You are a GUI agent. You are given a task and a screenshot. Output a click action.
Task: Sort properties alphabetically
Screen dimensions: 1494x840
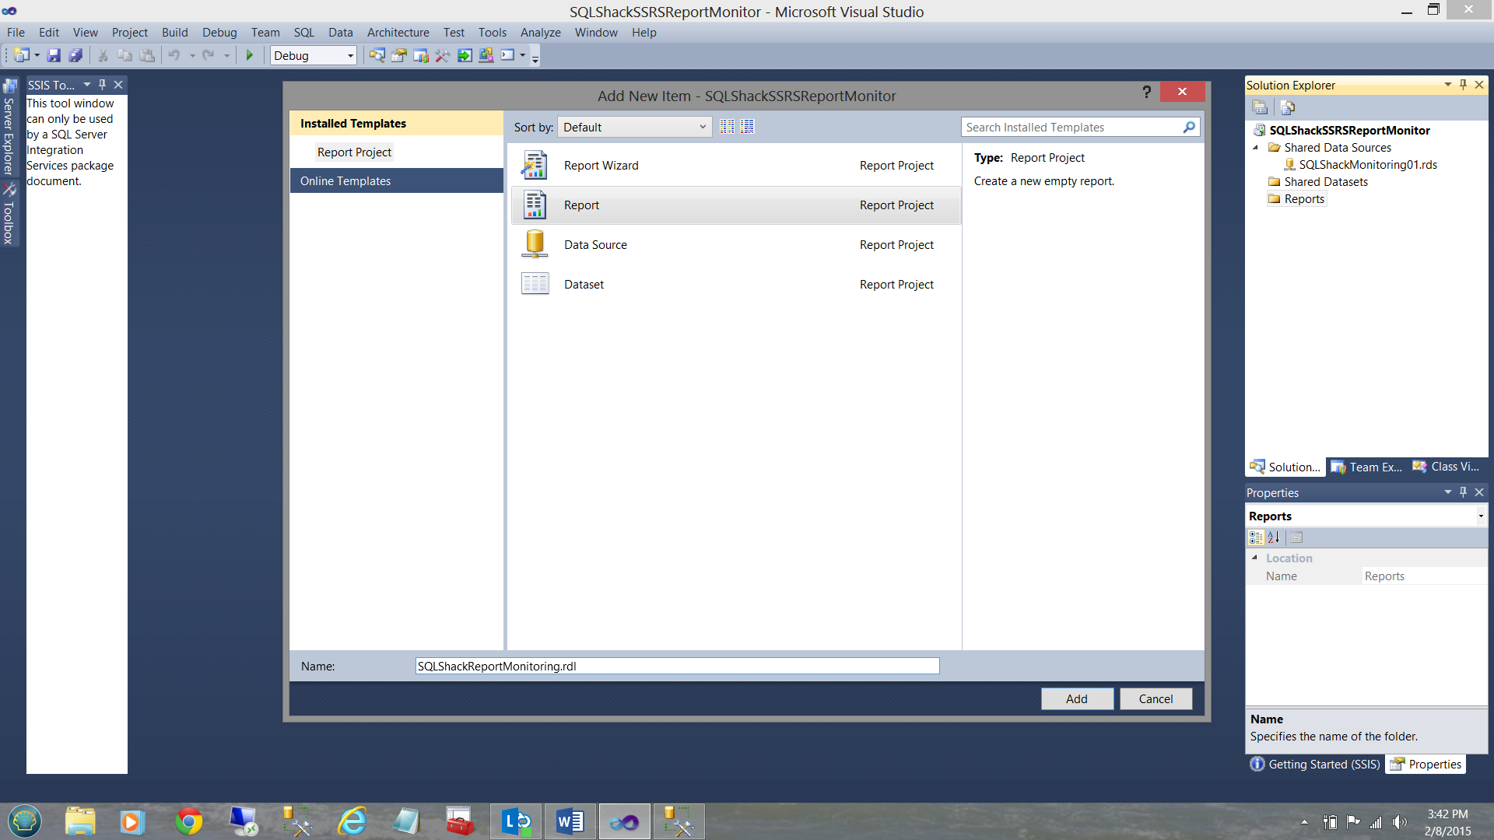(x=1274, y=537)
